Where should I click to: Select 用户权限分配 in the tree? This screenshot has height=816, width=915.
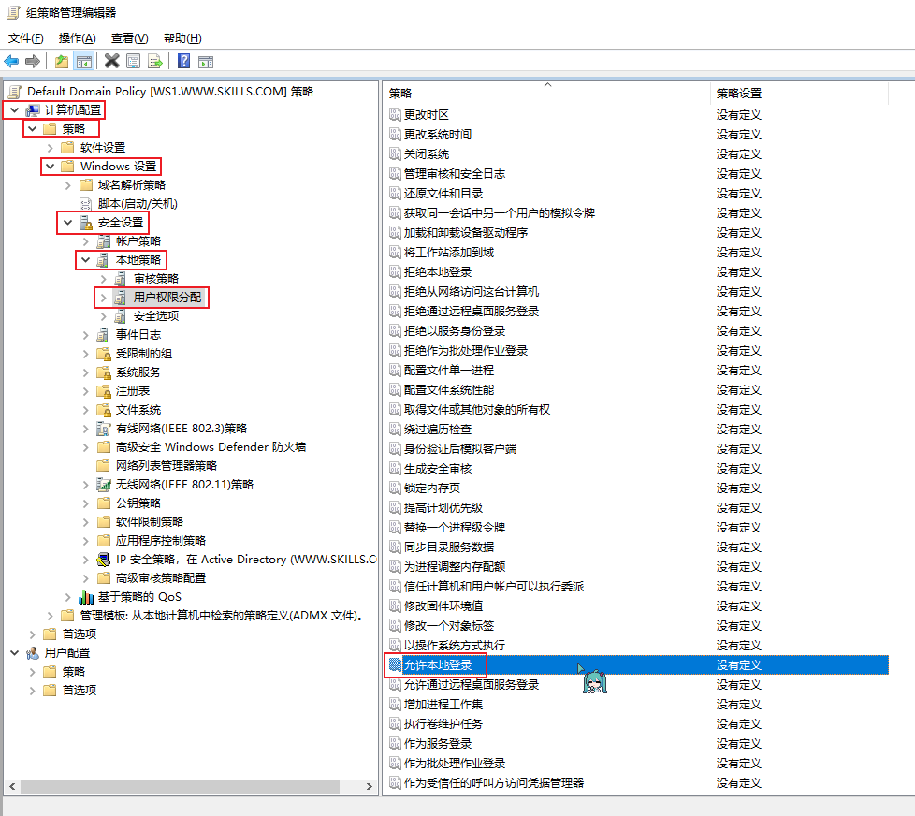[x=167, y=297]
